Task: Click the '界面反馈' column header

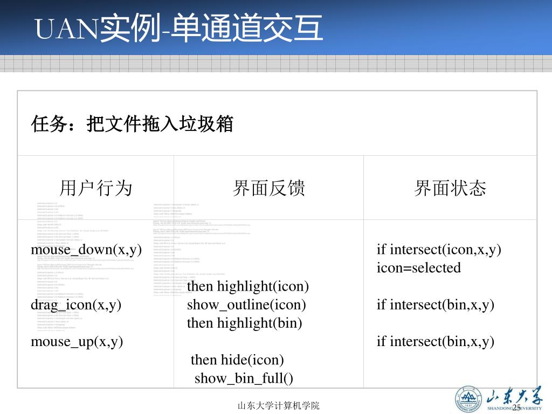Action: pos(268,188)
